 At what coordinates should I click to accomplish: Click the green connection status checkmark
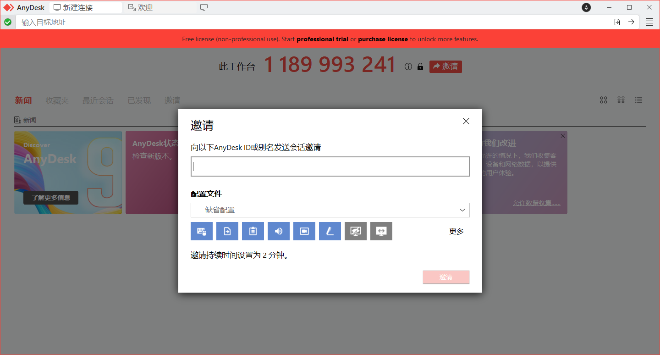8,22
